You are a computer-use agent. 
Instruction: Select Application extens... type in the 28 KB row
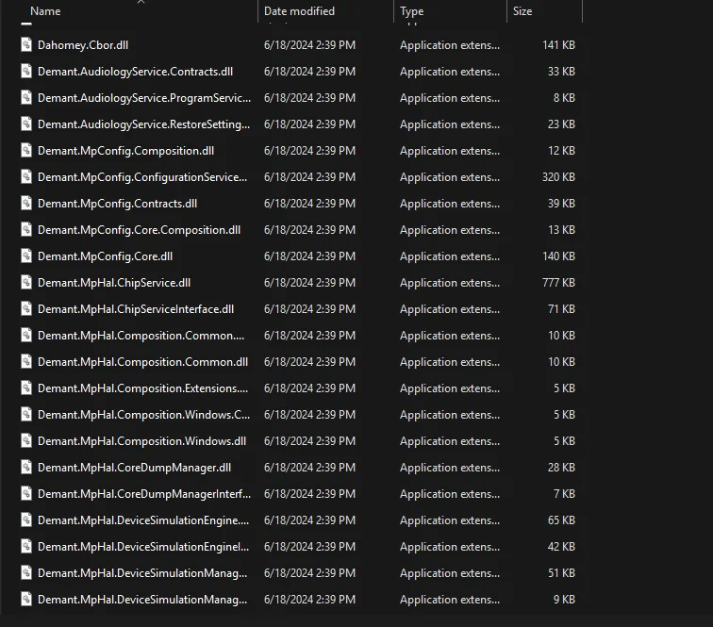pos(450,467)
